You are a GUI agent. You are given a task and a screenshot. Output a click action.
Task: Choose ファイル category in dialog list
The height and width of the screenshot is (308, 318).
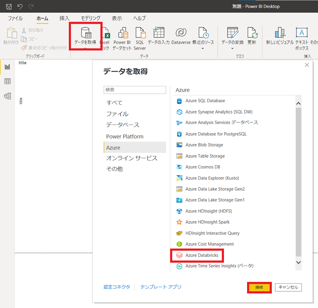pyautogui.click(x=135, y=114)
